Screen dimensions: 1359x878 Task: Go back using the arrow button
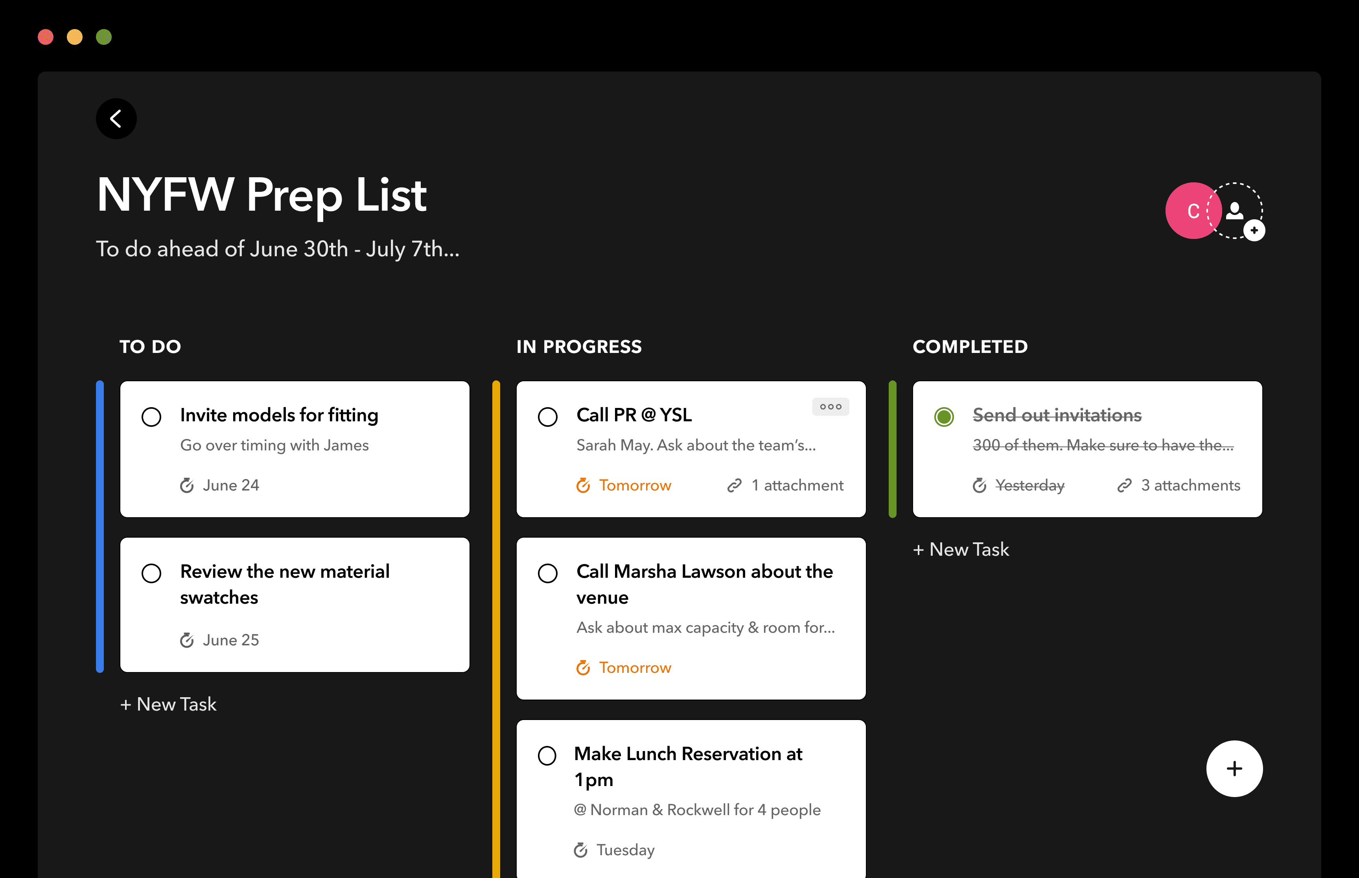pyautogui.click(x=116, y=119)
